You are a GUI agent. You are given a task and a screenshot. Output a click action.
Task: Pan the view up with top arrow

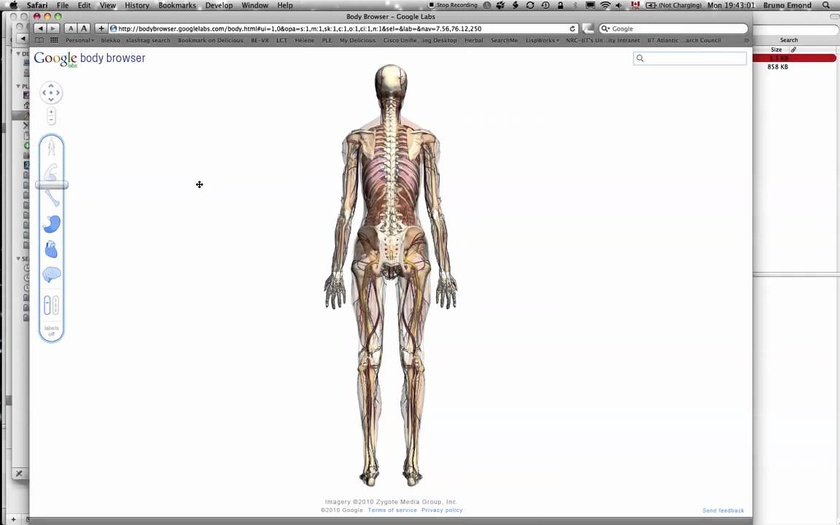[x=51, y=86]
